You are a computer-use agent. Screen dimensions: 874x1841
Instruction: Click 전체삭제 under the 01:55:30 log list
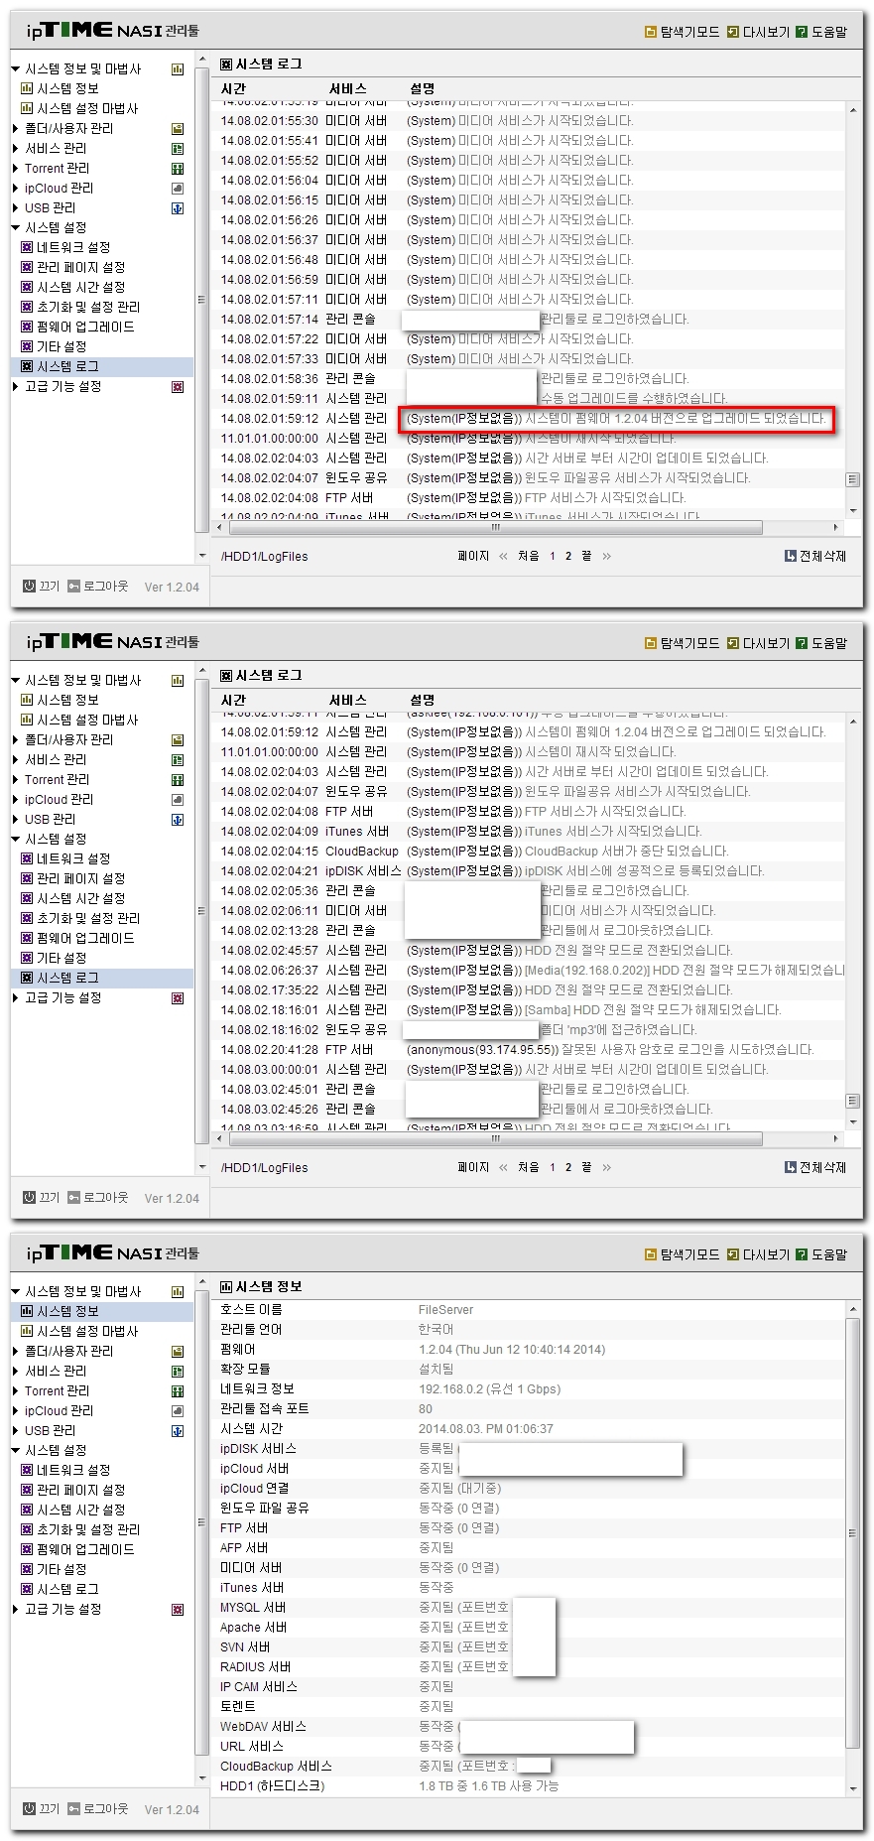(x=815, y=556)
